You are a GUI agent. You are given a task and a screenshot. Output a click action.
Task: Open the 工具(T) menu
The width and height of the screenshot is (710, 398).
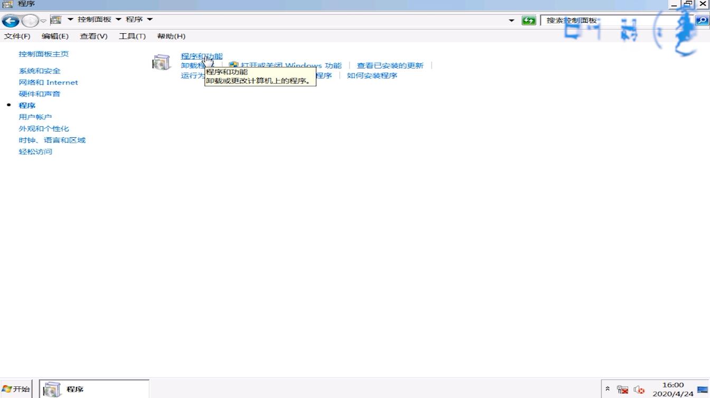(132, 36)
